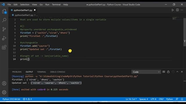Viewport: 186px width, 104px height.
Task: Open the File menu
Action: click(9, 5)
